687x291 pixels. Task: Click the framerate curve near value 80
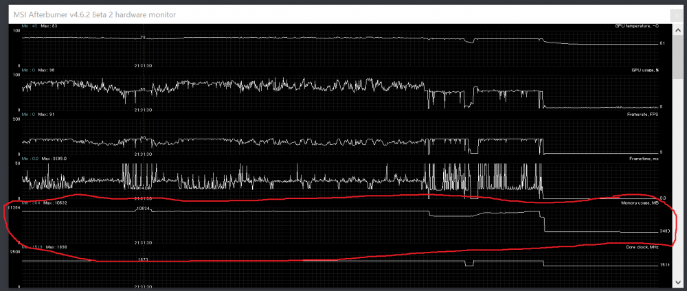click(143, 138)
